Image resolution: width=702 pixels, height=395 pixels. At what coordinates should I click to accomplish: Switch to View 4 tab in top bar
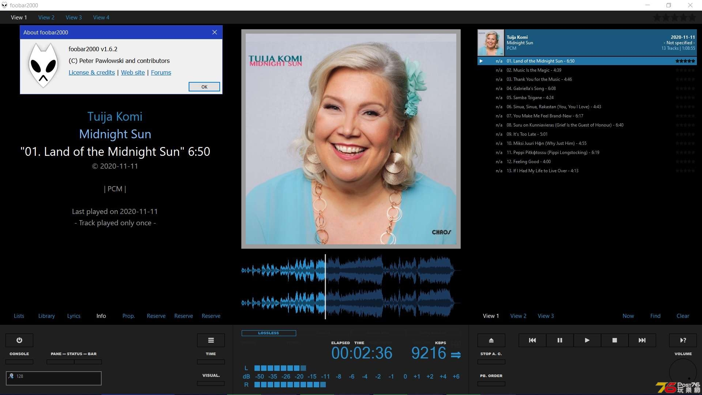pos(101,18)
